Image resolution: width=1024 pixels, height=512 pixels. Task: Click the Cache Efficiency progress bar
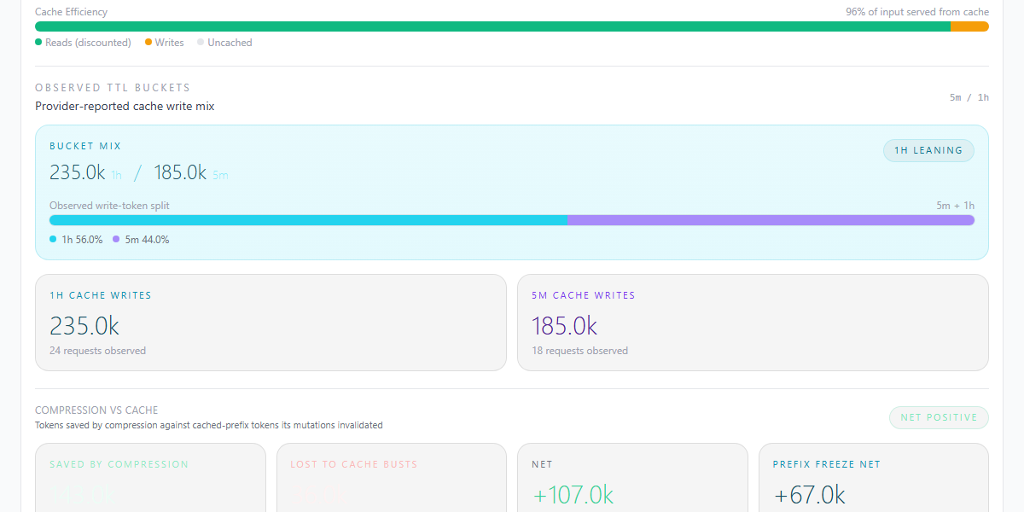(x=512, y=26)
